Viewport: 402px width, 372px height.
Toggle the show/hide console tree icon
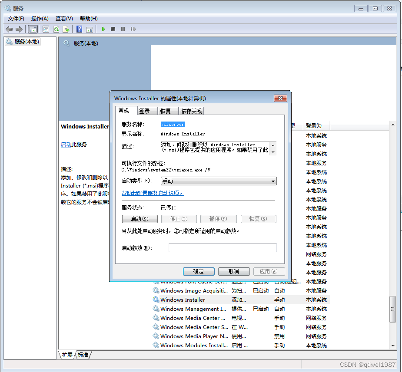tap(33, 29)
